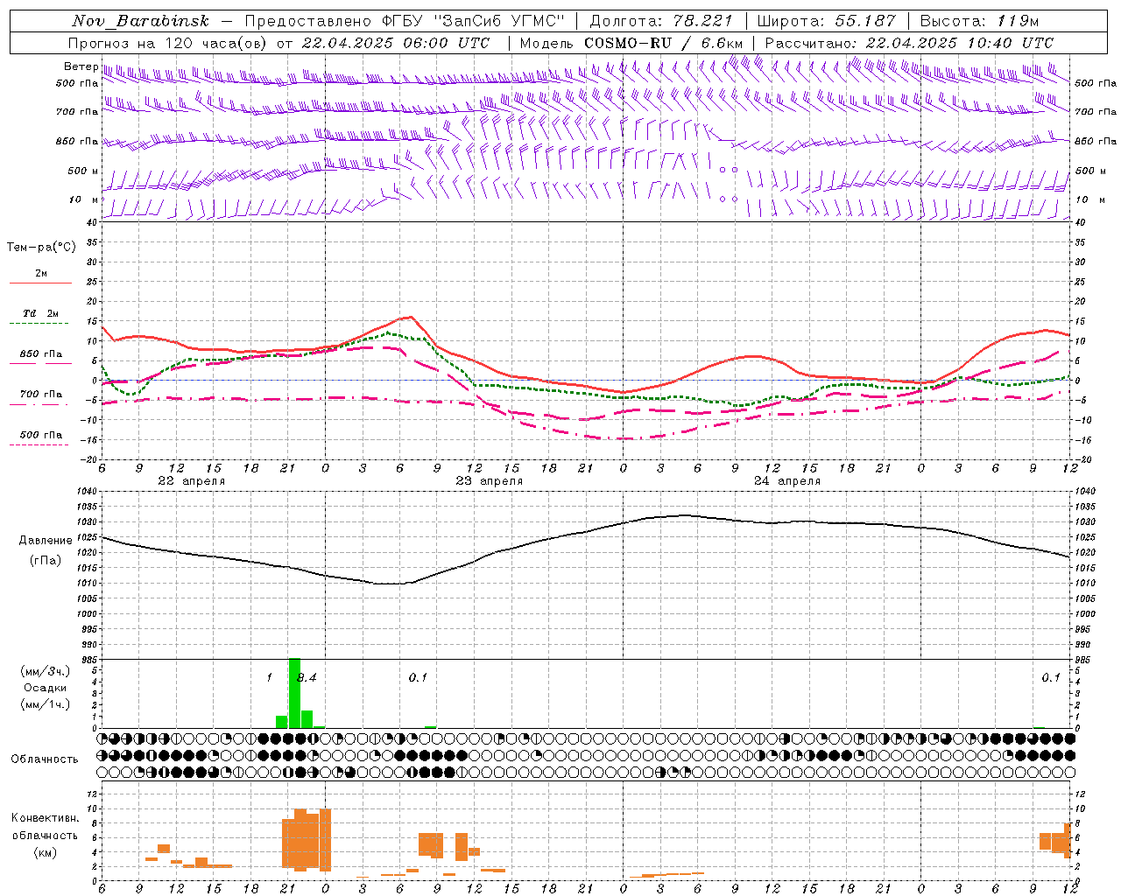Click the '(км)' unit under convective cloudiness
Image resolution: width=1121 pixels, height=896 pixels.
45,852
